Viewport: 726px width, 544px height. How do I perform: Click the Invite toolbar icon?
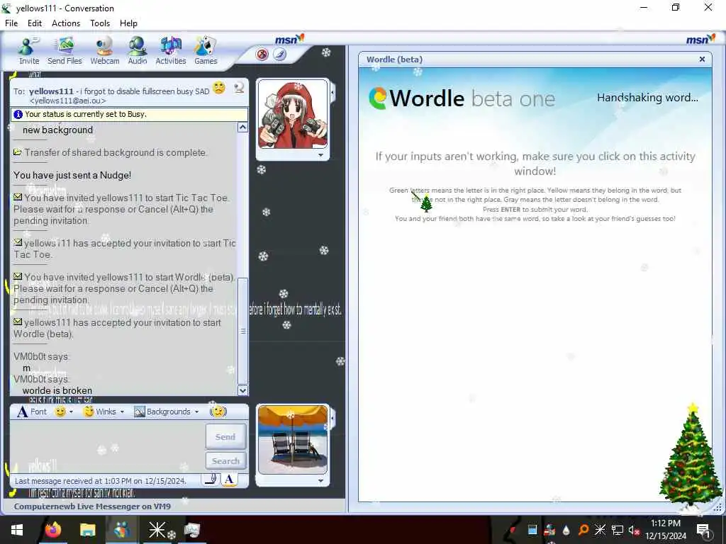coord(28,51)
